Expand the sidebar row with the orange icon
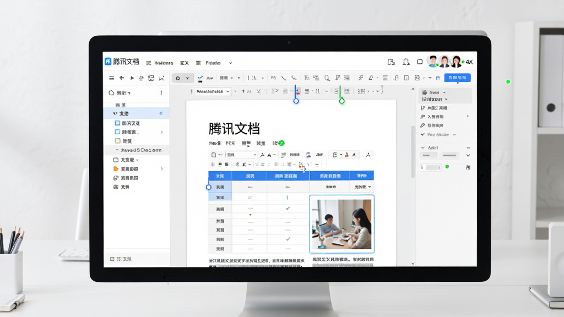This screenshot has width=564, height=317. click(x=162, y=169)
